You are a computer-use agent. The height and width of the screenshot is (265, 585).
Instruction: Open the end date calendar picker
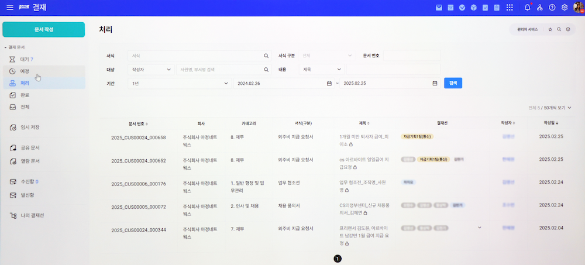click(x=435, y=83)
